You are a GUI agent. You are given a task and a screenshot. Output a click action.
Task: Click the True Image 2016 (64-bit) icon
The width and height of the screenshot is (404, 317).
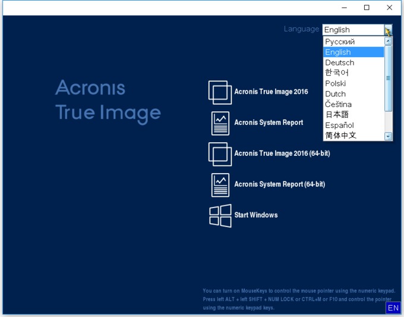220,154
